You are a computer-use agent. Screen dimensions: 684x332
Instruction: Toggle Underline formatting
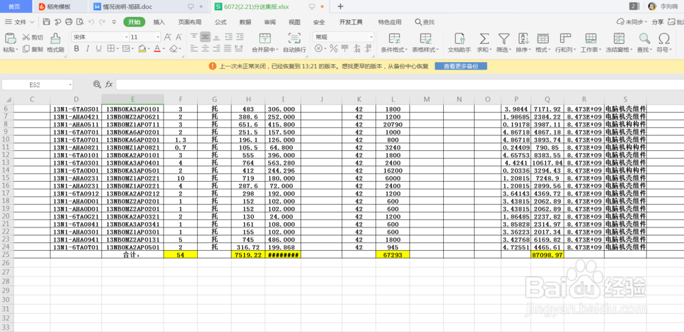click(x=98, y=49)
